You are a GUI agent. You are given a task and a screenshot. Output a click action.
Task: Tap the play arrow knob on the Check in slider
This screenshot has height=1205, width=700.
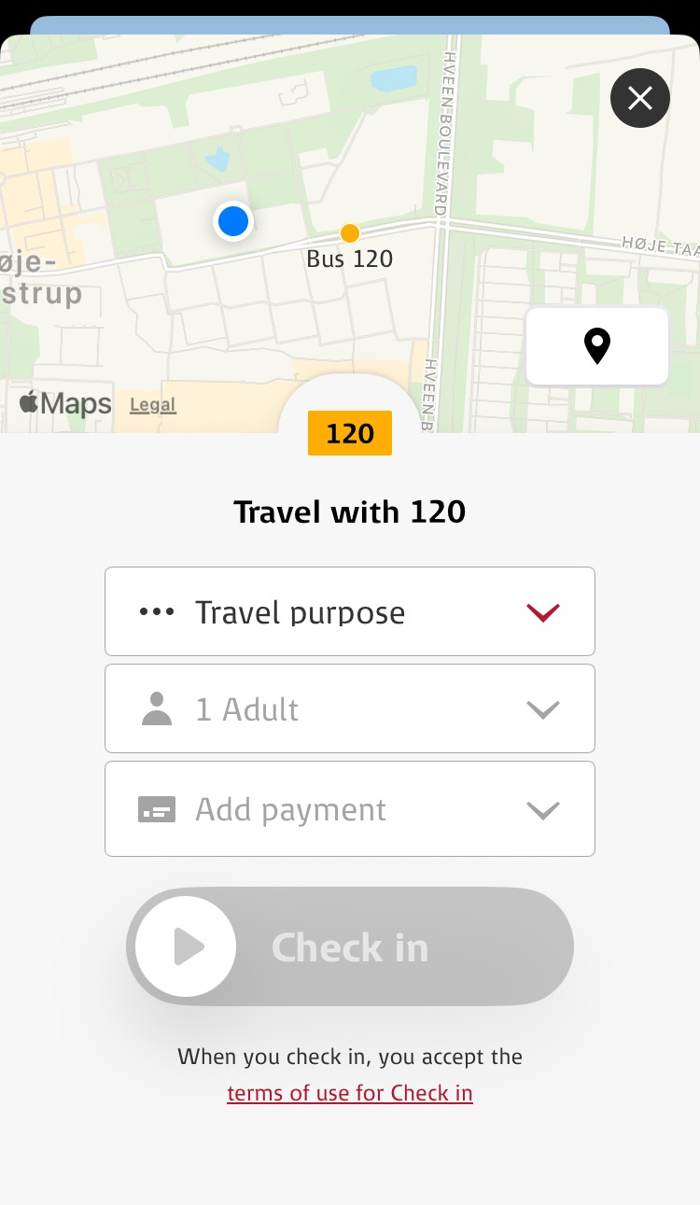tap(186, 946)
